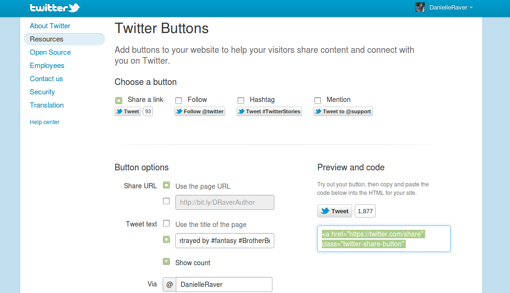Viewport: 510px width, 293px height.
Task: Click the Follow @twitter sample button
Action: click(x=200, y=111)
